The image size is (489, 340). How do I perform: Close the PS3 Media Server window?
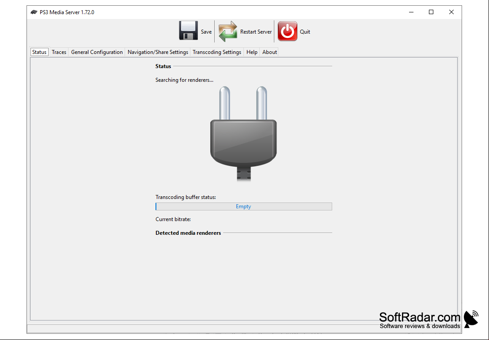(451, 12)
